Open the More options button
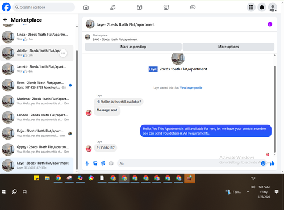Viewport: 284px width, 210px height. click(x=228, y=47)
